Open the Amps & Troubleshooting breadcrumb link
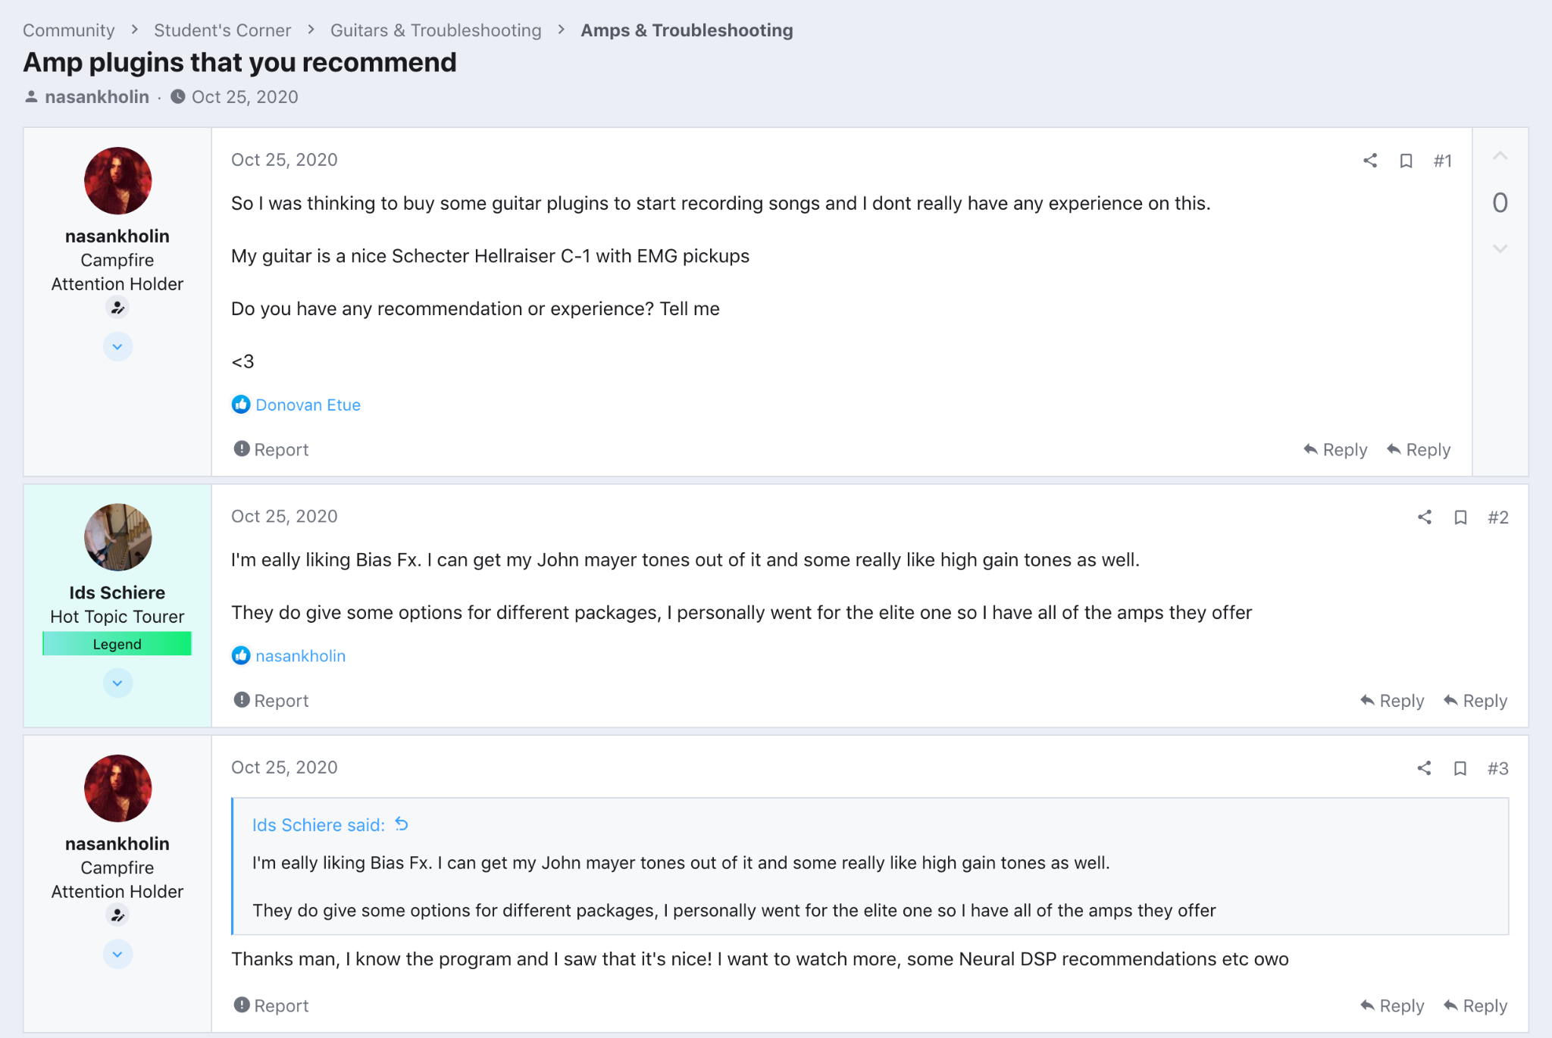1552x1038 pixels. pyautogui.click(x=687, y=30)
